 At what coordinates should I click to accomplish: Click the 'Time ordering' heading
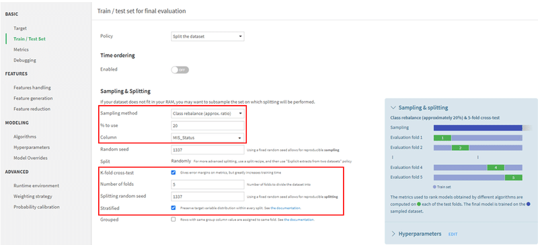point(117,55)
